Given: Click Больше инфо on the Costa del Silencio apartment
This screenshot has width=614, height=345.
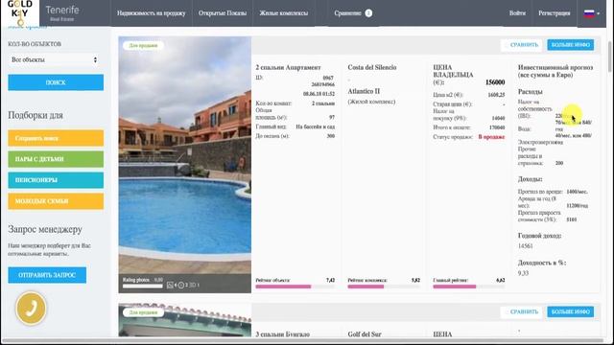Looking at the screenshot, I should point(571,45).
